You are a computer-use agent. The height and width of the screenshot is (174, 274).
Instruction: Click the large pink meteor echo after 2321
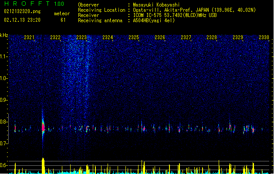tap(43, 127)
